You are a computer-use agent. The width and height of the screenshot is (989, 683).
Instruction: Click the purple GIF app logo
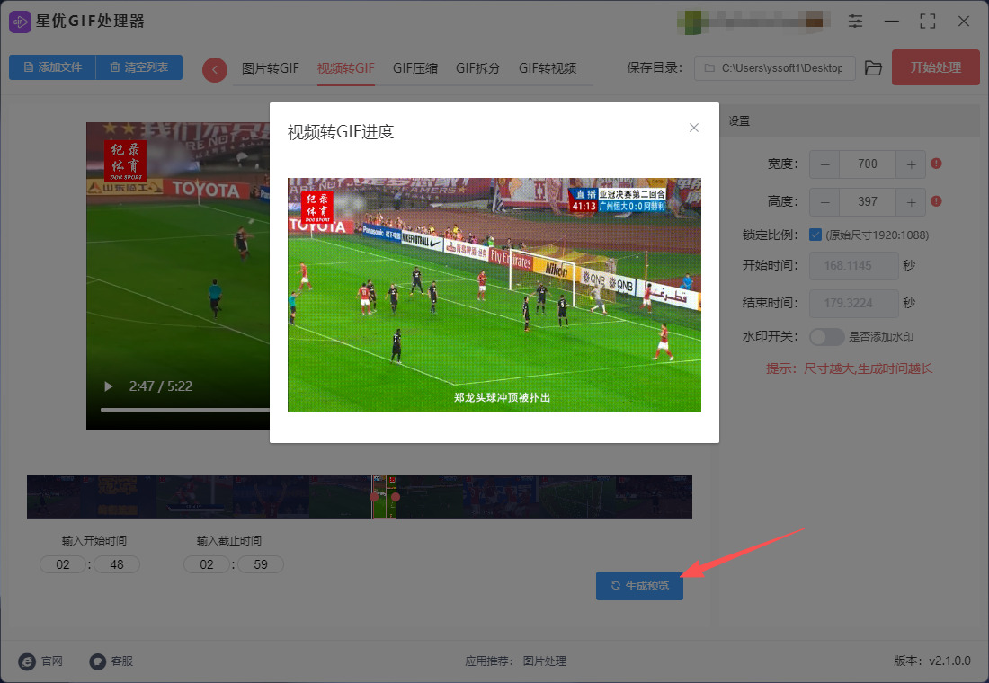pyautogui.click(x=20, y=22)
